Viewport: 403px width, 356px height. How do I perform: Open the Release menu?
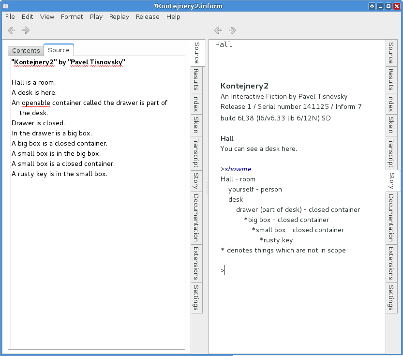coord(148,17)
